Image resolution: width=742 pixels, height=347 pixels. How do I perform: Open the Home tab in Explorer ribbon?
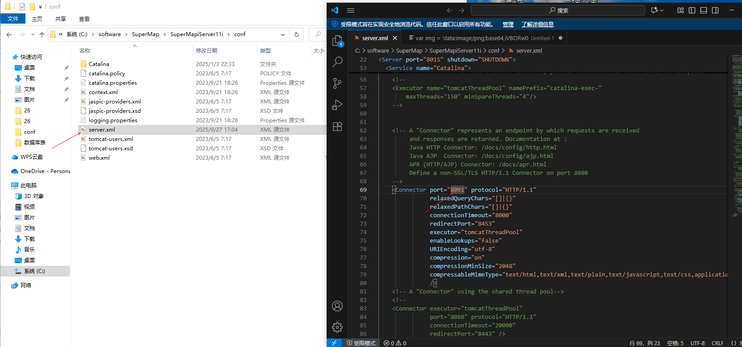37,19
